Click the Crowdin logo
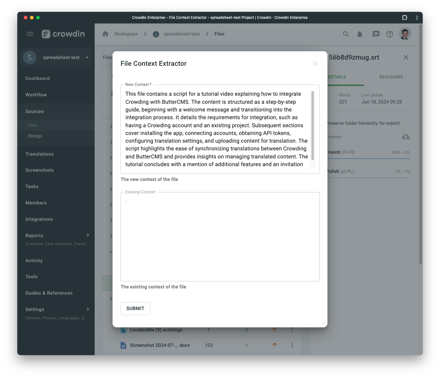The height and width of the screenshot is (378, 440). [x=63, y=34]
